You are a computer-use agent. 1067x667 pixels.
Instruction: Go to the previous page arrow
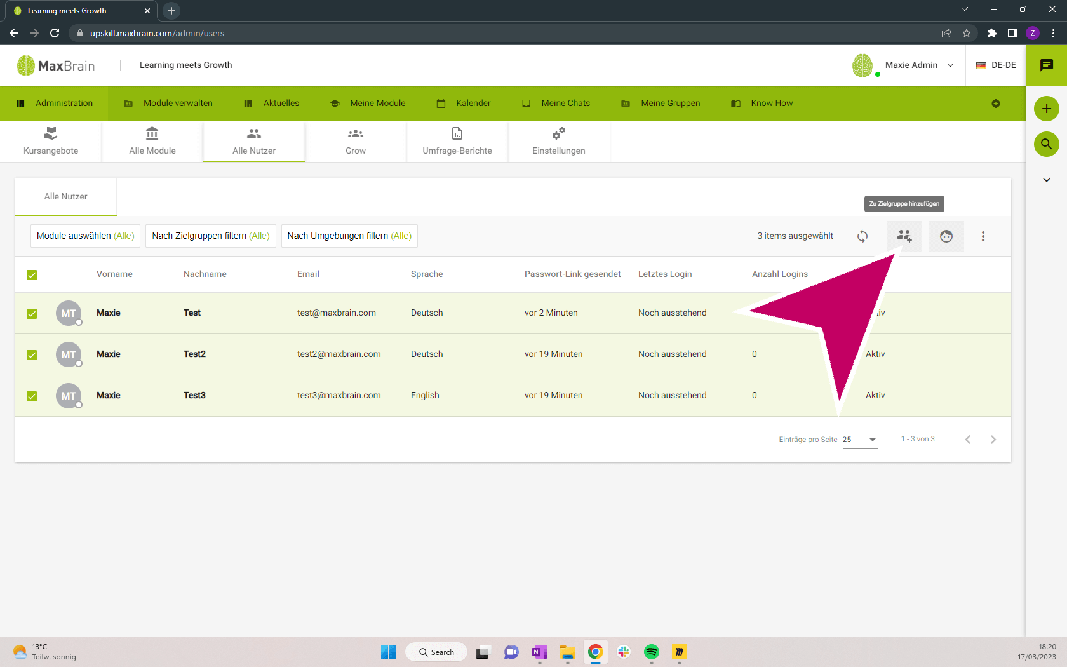[968, 440]
